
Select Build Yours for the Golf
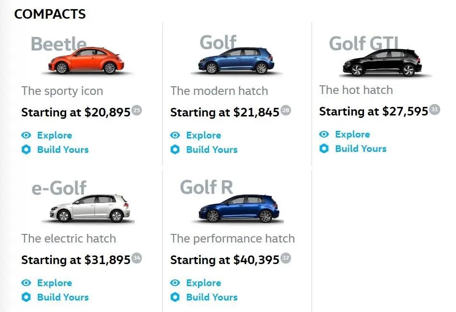click(x=212, y=150)
